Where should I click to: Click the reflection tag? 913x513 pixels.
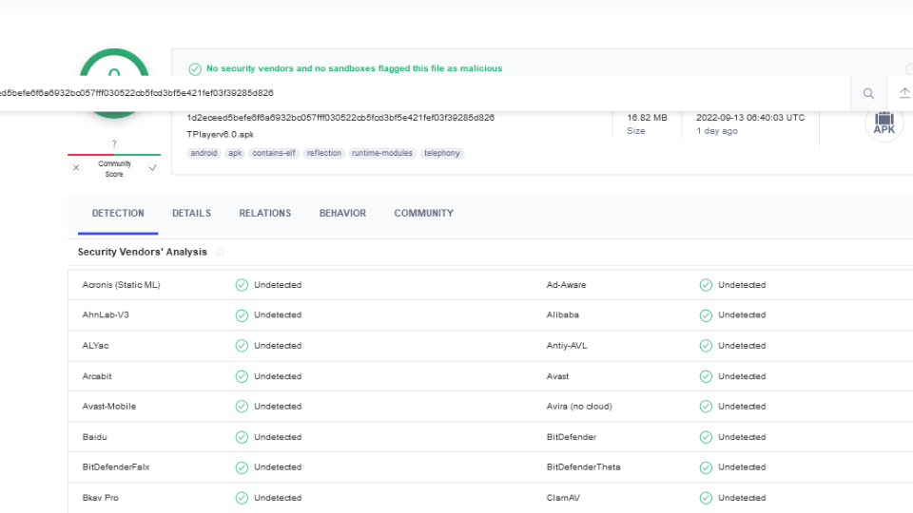tap(323, 153)
